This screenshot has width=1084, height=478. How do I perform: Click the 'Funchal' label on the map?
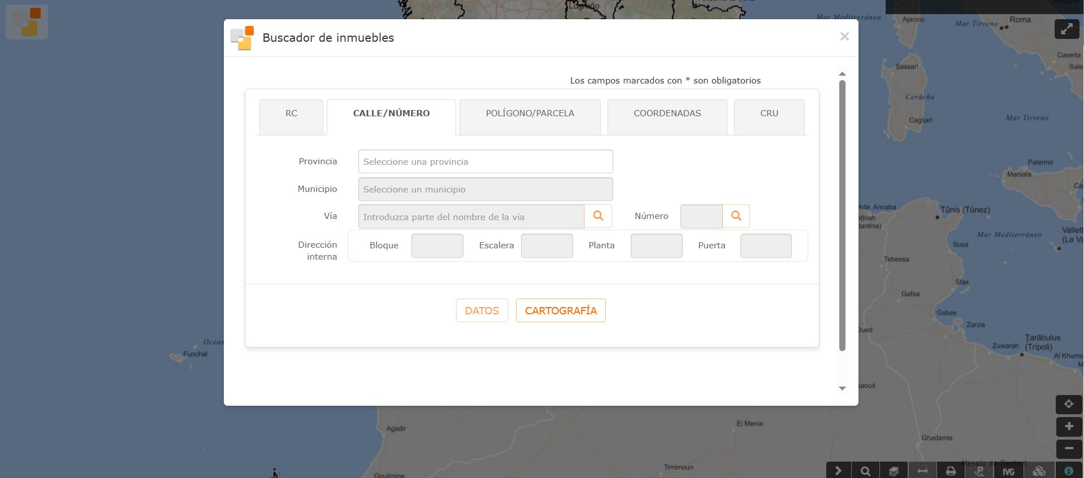[195, 354]
